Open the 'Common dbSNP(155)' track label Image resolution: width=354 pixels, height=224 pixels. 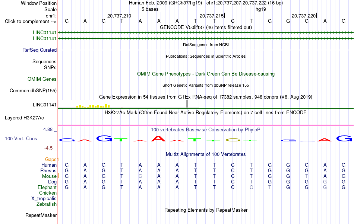point(33,90)
